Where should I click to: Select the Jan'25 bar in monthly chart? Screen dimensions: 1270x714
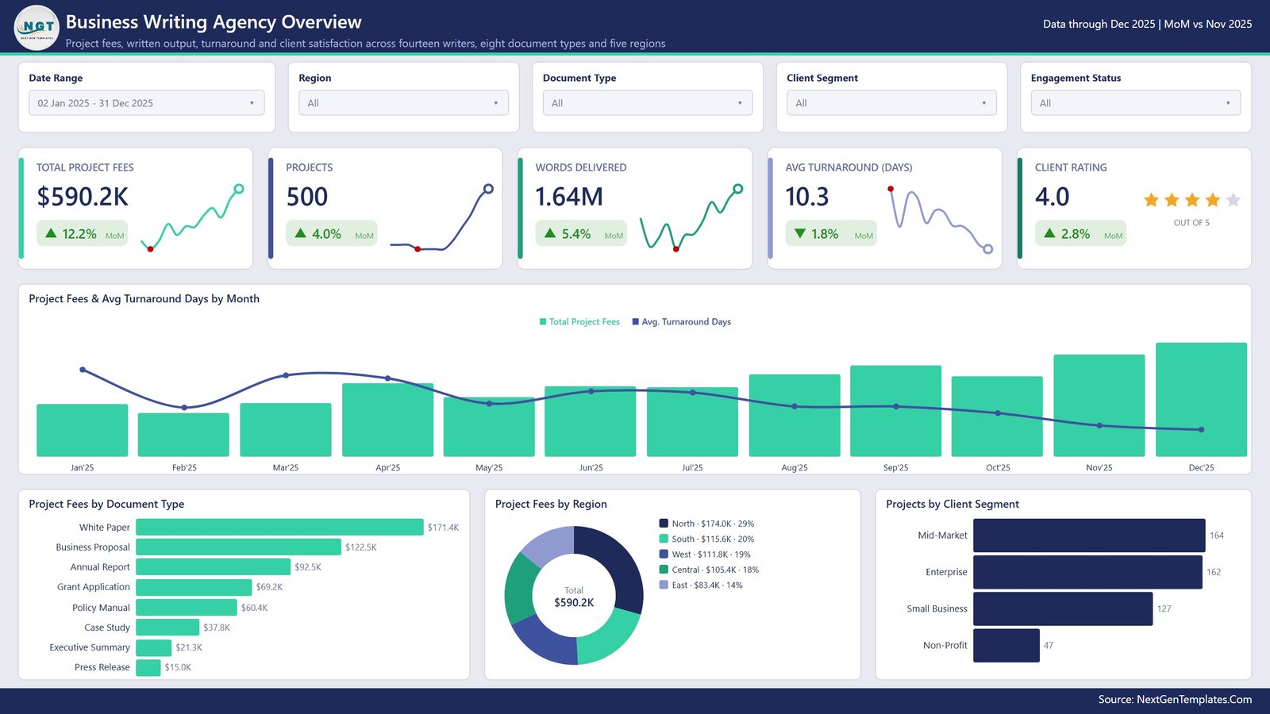tap(82, 431)
